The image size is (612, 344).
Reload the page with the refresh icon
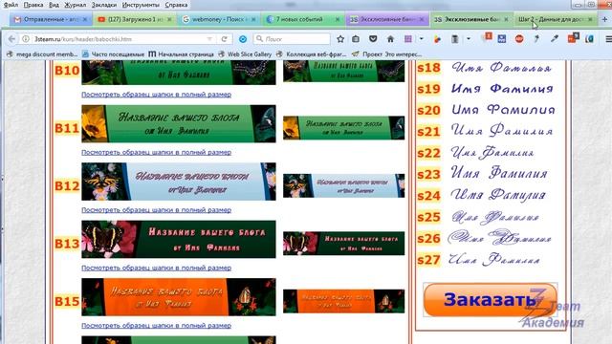224,39
